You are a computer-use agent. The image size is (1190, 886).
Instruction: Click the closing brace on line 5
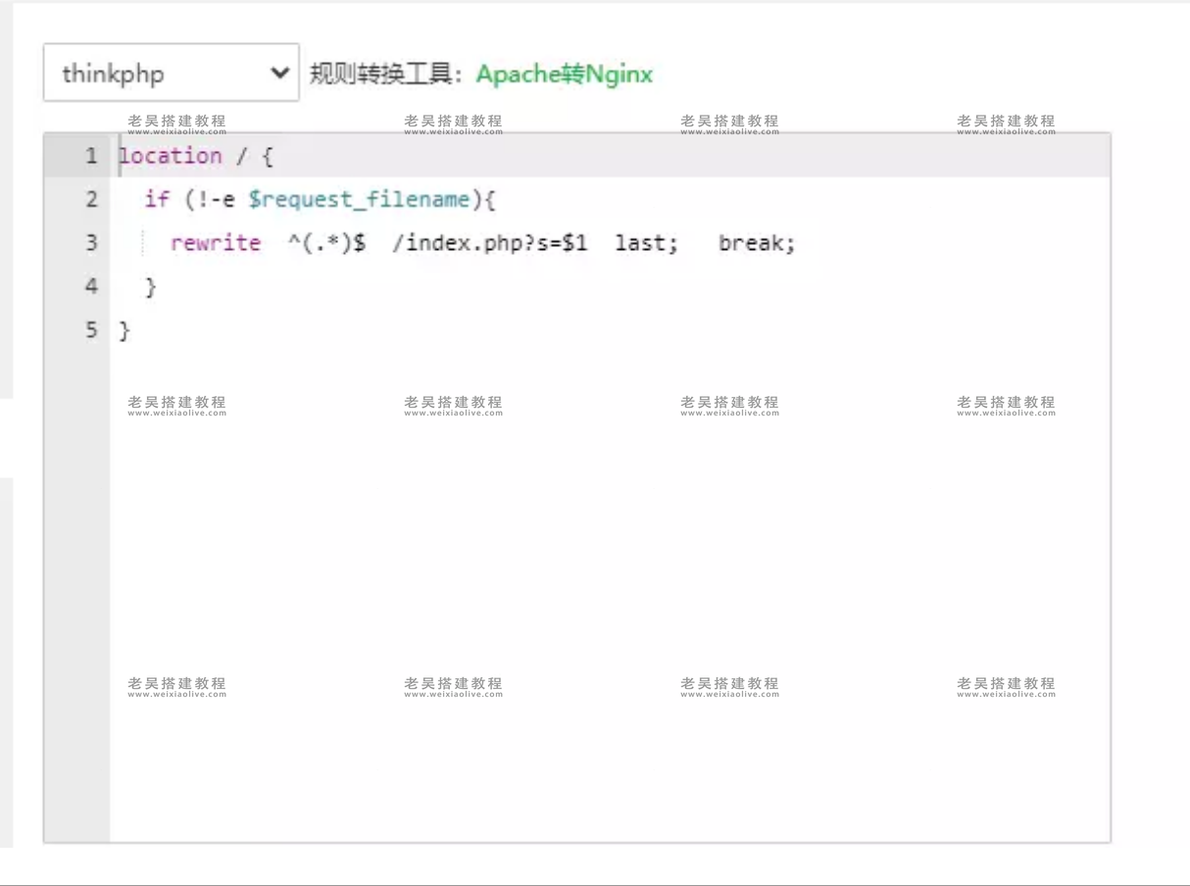124,330
